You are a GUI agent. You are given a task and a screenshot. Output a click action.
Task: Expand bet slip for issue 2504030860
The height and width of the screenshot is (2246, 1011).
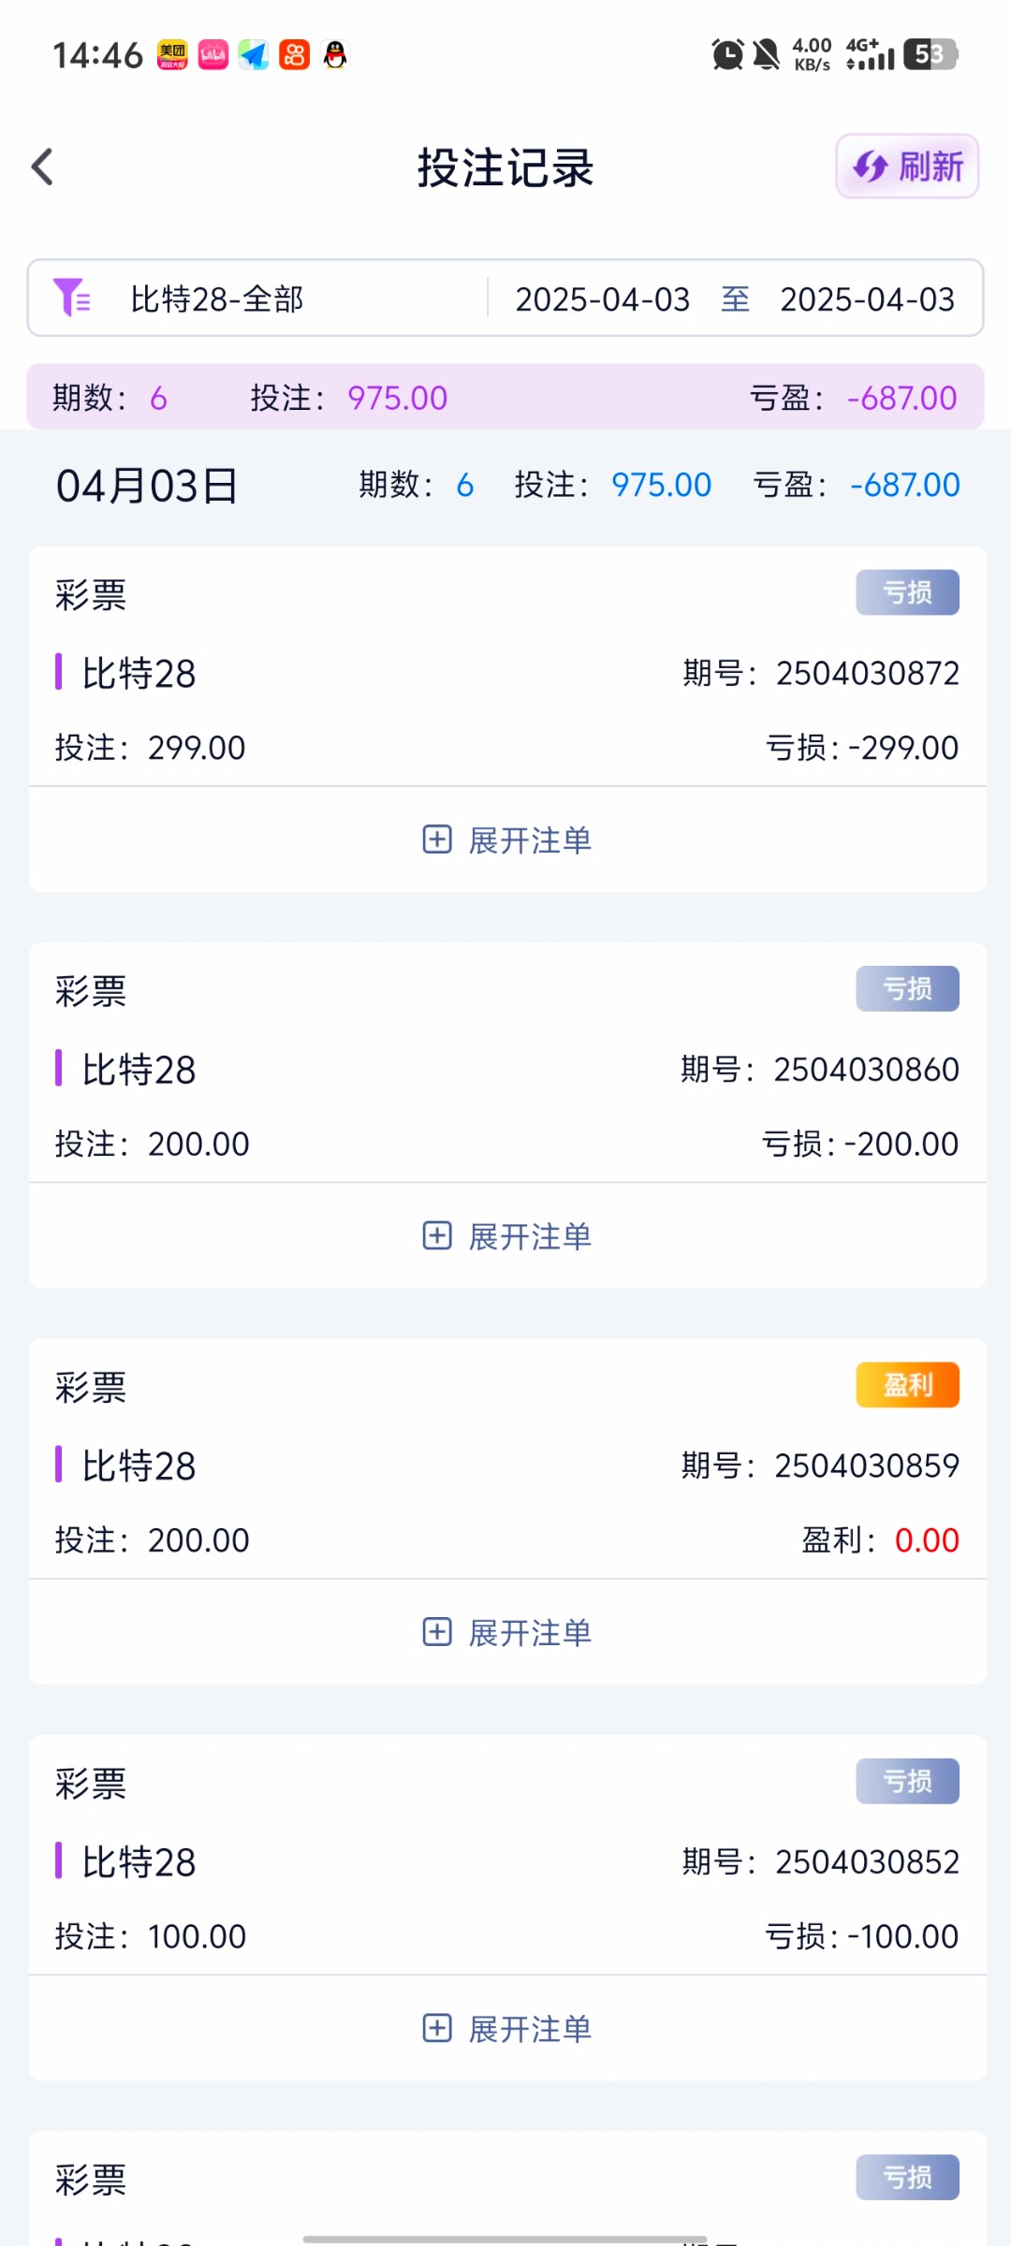(x=507, y=1236)
